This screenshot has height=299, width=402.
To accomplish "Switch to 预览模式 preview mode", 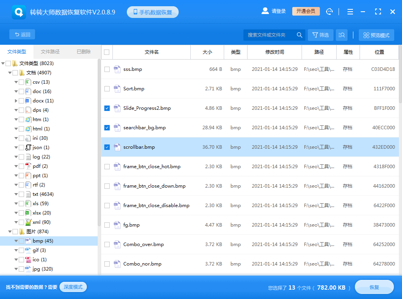I will point(376,35).
